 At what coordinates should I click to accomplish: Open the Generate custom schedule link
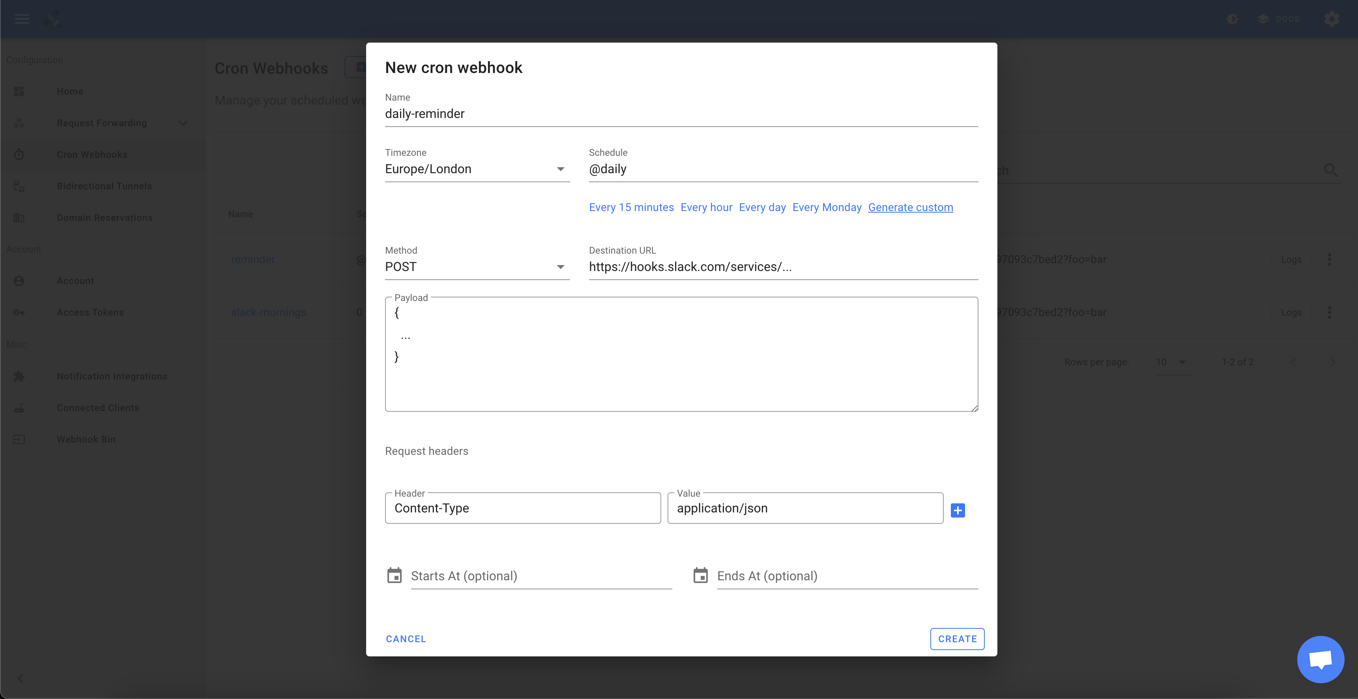[911, 207]
